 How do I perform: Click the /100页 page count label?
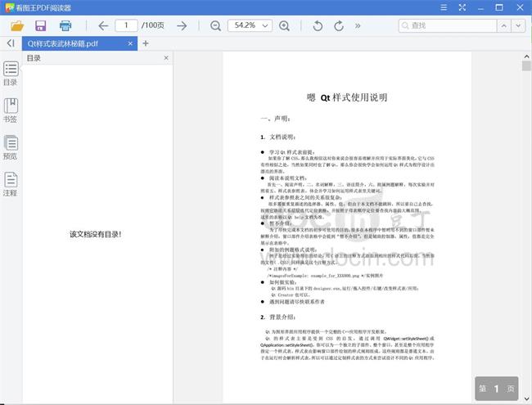153,25
